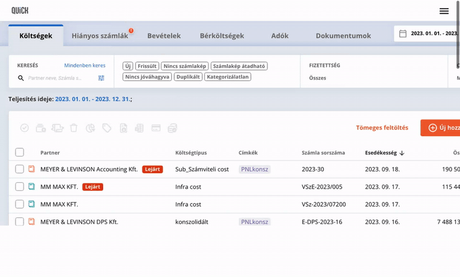Click the PNLkonsz tag on E-DPS-2023-16 row

(255, 222)
